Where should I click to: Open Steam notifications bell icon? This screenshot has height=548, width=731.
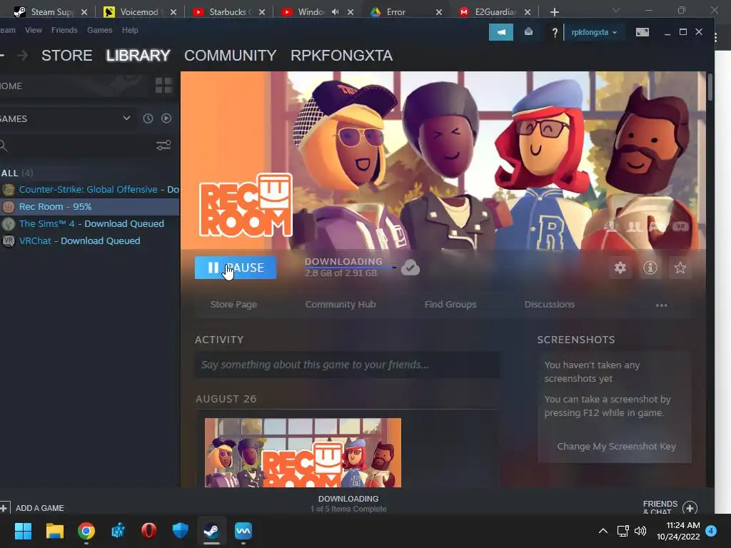[x=528, y=32]
